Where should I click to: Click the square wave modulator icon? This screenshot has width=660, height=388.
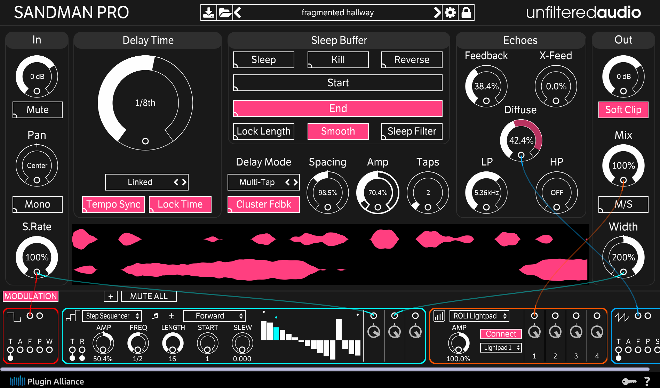point(14,317)
